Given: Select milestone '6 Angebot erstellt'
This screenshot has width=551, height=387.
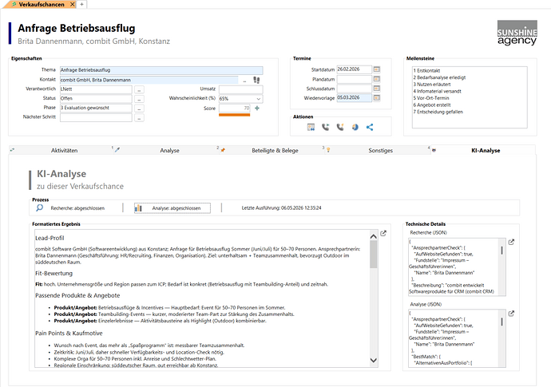Looking at the screenshot, I should tap(432, 105).
